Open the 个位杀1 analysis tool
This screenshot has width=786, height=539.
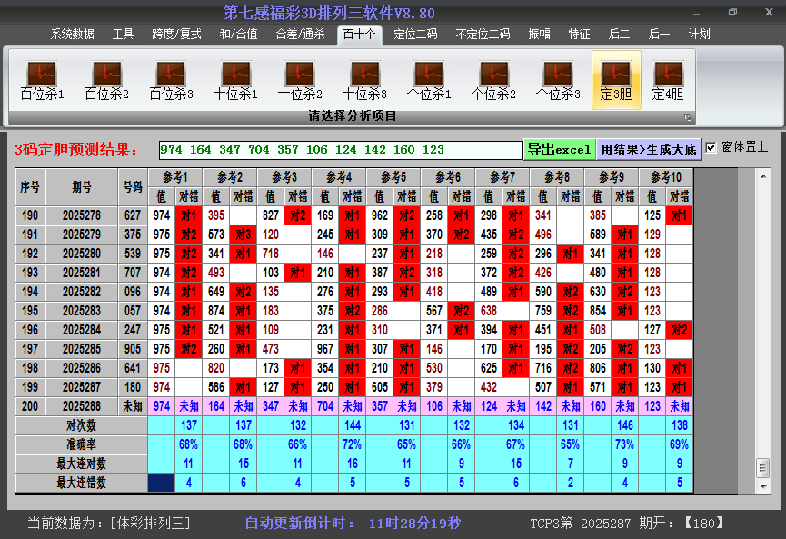[427, 77]
